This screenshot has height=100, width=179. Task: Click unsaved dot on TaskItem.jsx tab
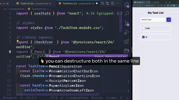tap(97, 4)
